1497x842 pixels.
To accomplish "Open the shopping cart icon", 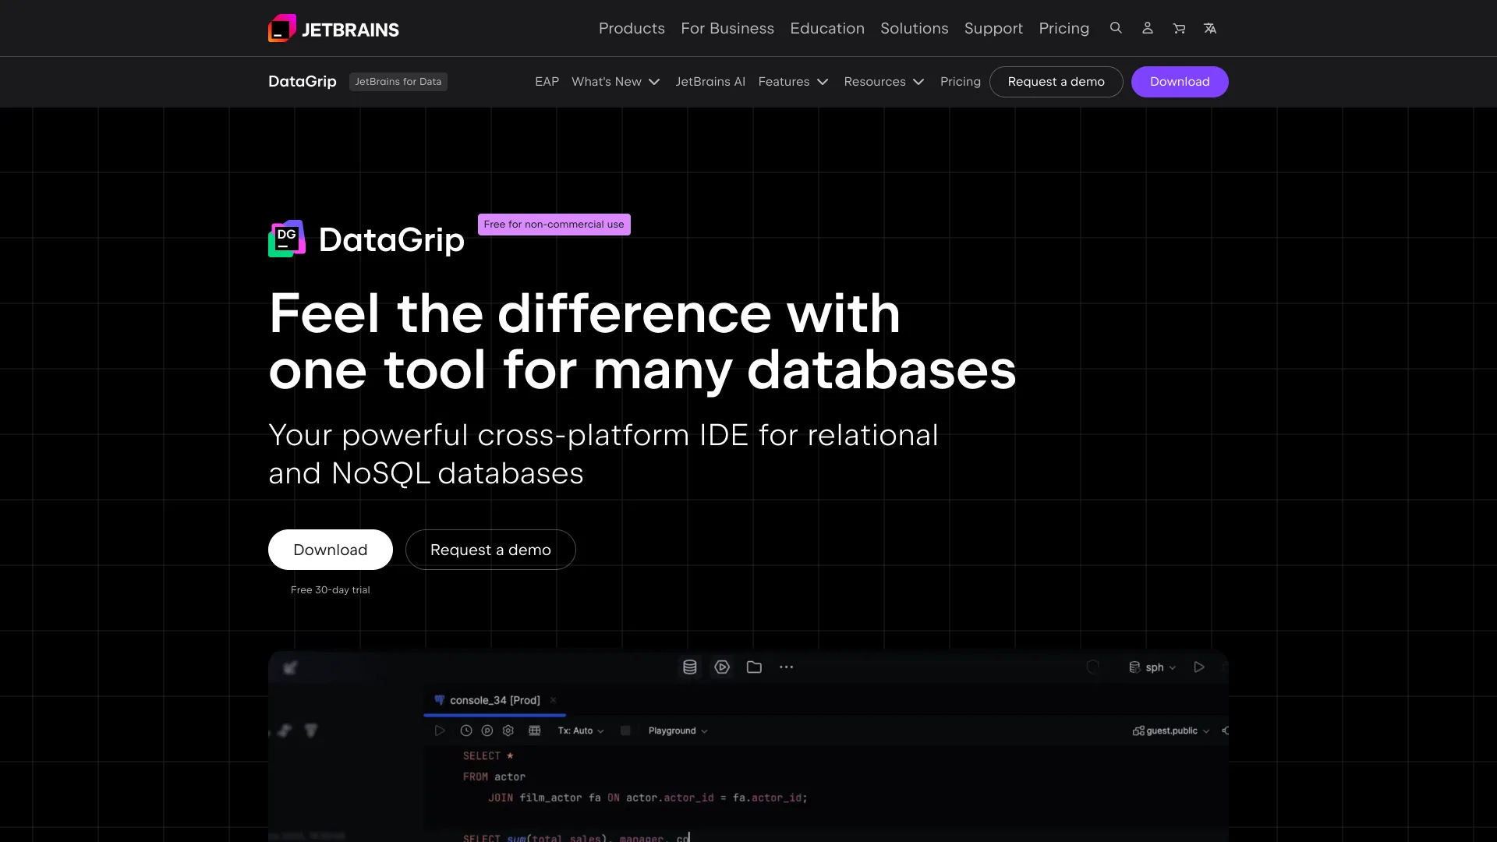I will click(x=1179, y=28).
